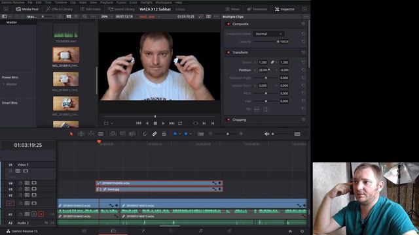This screenshot has height=235, width=419.
Task: Toggle the Composite section enable dot
Action: tap(228, 24)
